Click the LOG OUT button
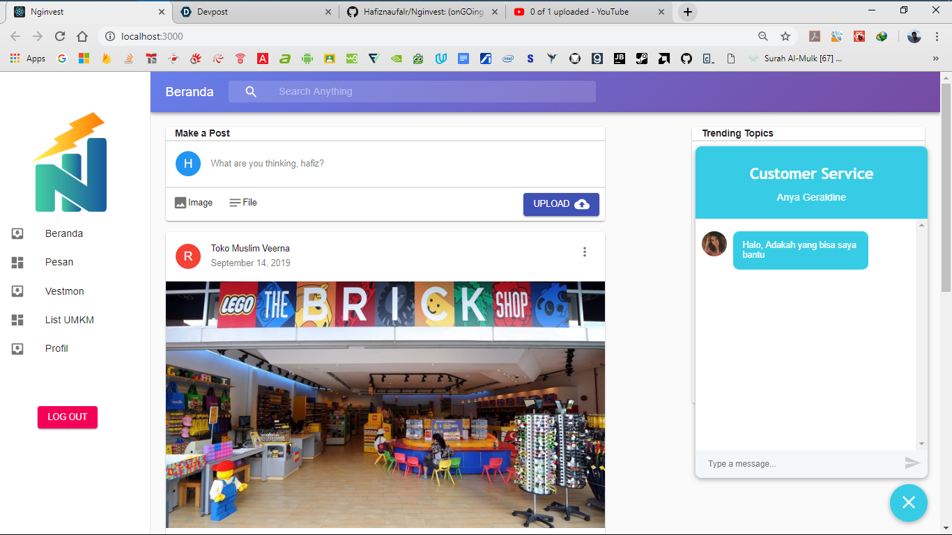The width and height of the screenshot is (952, 535). click(x=68, y=417)
